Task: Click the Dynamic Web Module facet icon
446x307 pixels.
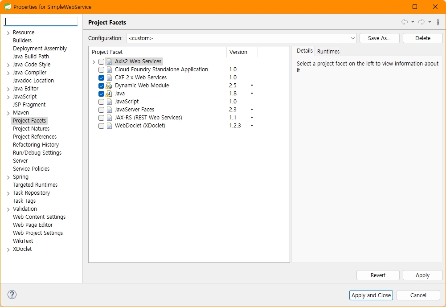Action: 109,86
